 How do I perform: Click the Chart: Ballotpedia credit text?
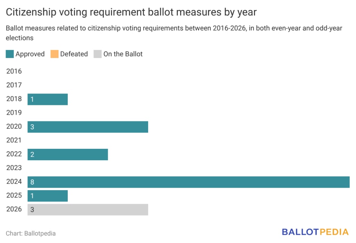31,233
